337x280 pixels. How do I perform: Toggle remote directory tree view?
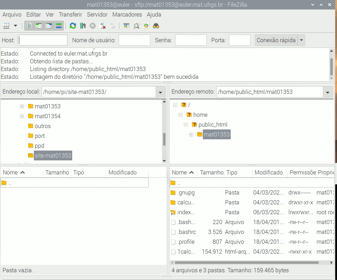click(49, 26)
